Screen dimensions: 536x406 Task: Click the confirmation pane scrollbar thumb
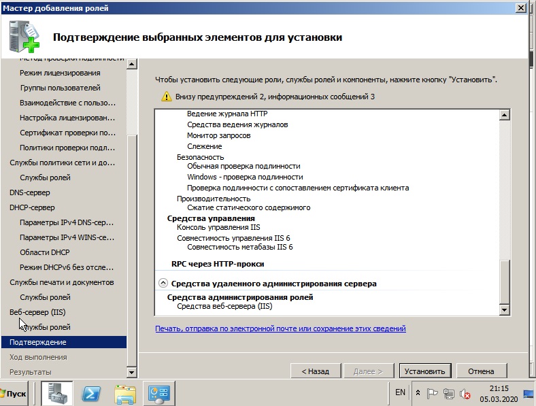click(505, 282)
